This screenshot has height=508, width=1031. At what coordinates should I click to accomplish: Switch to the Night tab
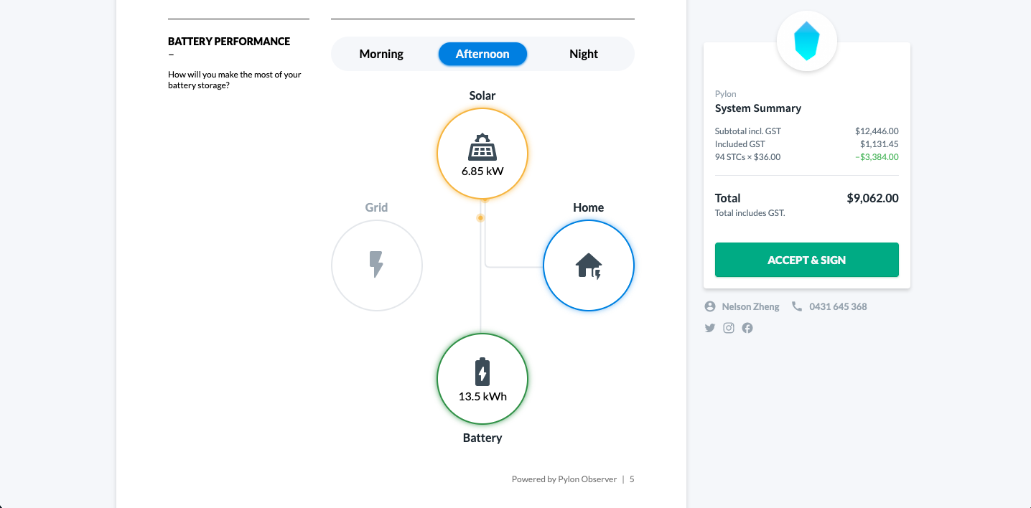pos(583,54)
